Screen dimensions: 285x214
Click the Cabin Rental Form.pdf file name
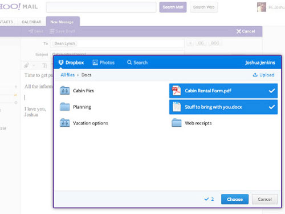coord(208,91)
